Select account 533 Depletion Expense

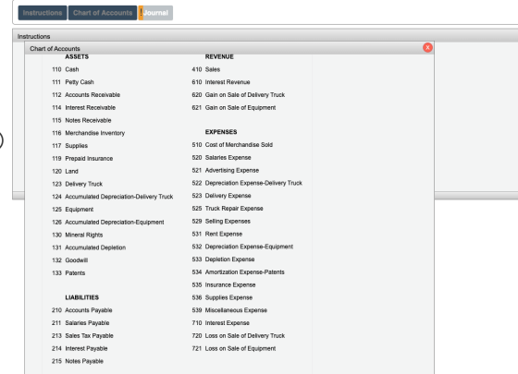(223, 259)
